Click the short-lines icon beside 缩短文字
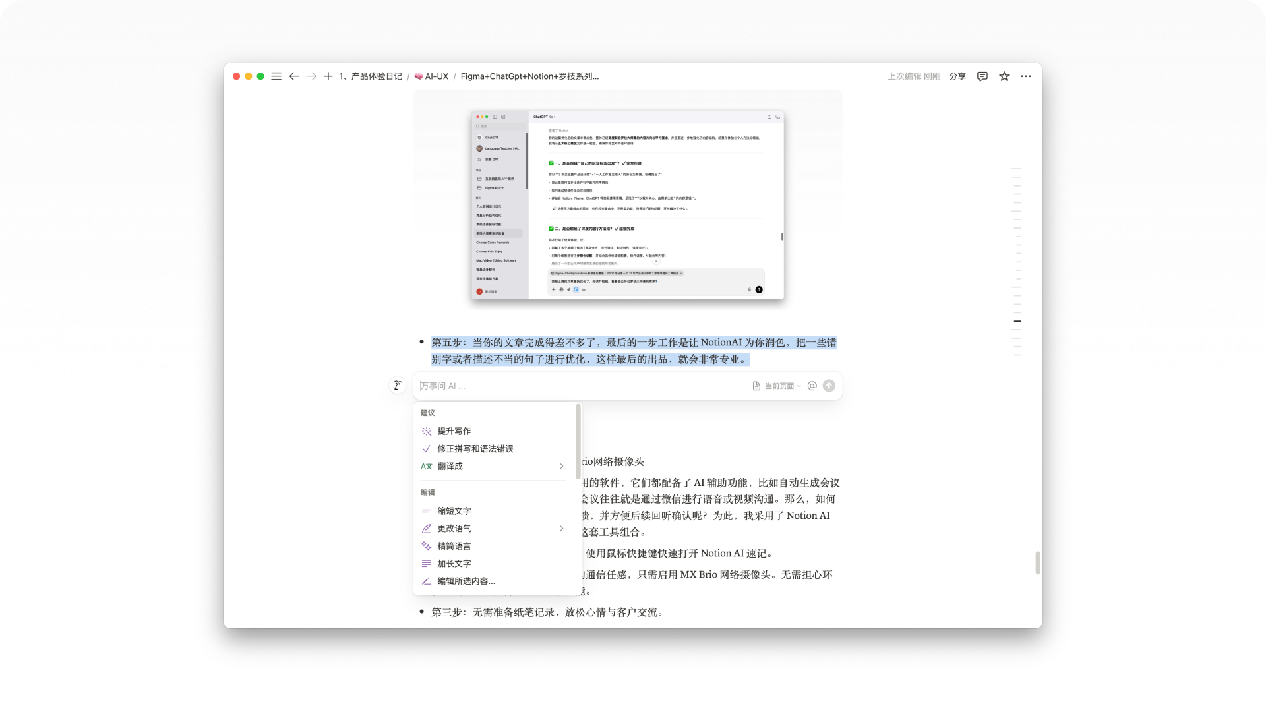 tap(427, 511)
